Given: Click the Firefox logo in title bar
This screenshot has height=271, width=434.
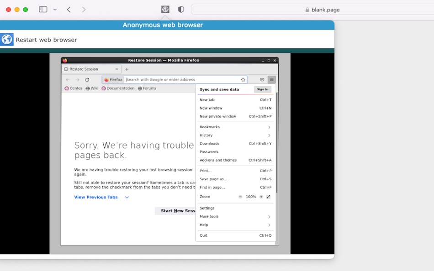Looking at the screenshot, I should pos(65,60).
